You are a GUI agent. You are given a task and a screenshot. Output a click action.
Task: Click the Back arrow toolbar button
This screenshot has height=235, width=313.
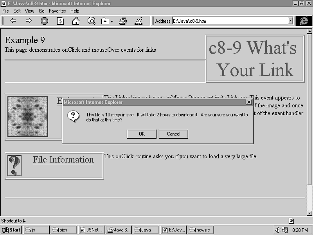pos(13,21)
